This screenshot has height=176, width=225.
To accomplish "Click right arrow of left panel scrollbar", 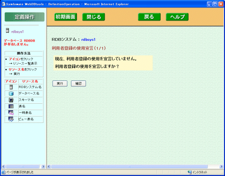I will pyautogui.click(x=43, y=166).
